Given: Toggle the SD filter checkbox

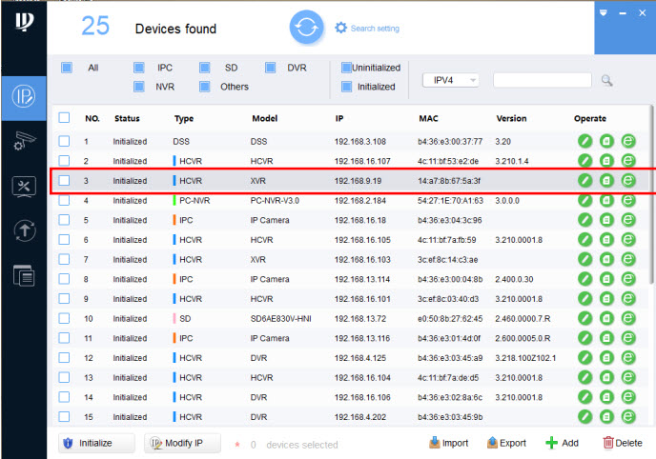Looking at the screenshot, I should pyautogui.click(x=205, y=68).
